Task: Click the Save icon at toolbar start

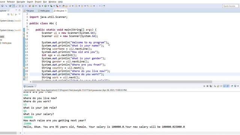Action: pos(2,6)
